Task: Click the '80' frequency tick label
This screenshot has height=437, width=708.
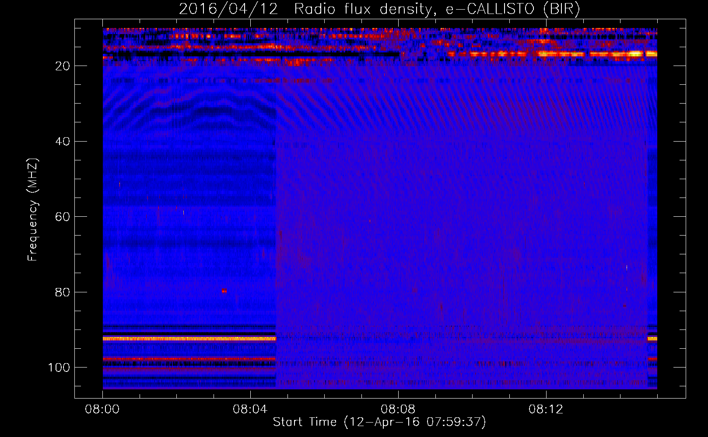Action: (x=63, y=292)
